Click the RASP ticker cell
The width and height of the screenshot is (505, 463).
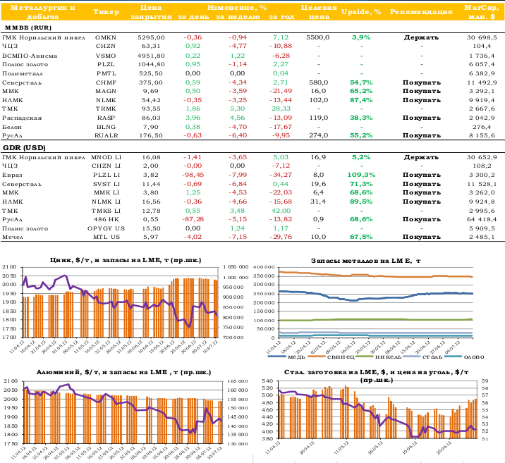pyautogui.click(x=106, y=118)
